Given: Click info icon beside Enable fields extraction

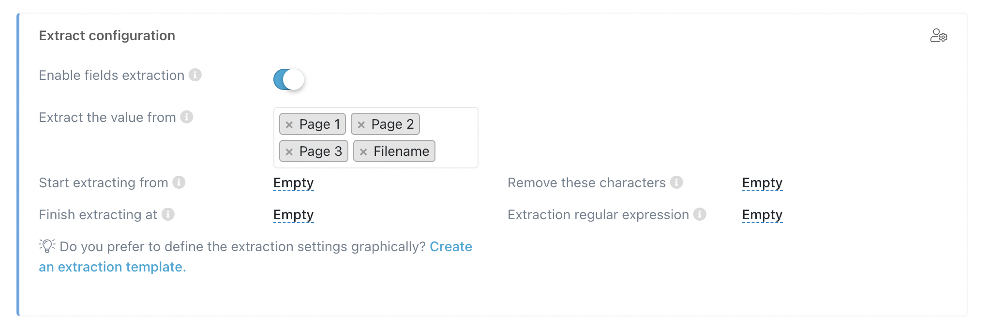Looking at the screenshot, I should 195,75.
